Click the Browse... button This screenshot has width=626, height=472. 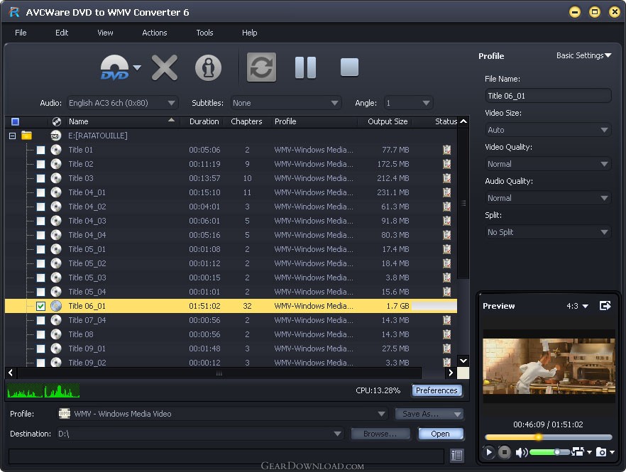pos(380,434)
